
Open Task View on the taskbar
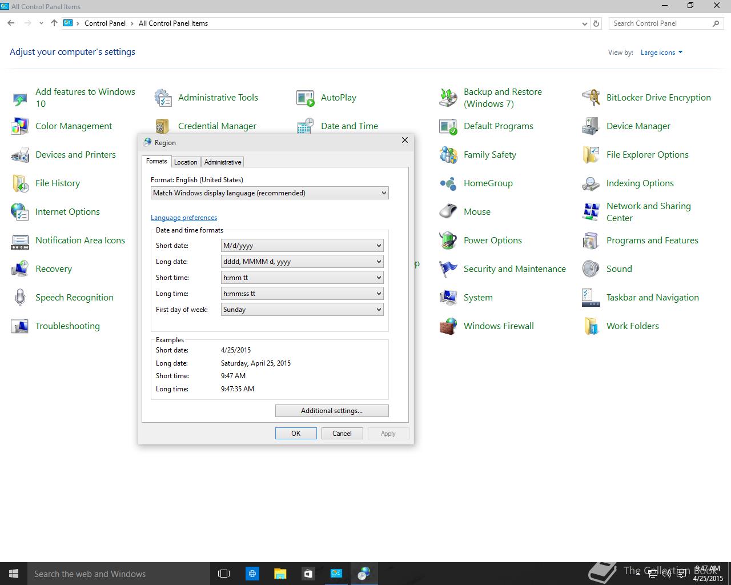coord(224,574)
